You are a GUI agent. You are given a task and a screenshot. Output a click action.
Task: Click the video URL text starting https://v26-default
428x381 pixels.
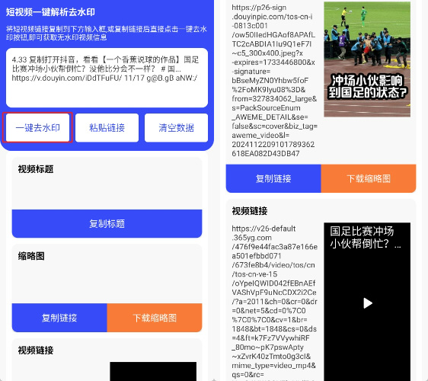coord(274,301)
